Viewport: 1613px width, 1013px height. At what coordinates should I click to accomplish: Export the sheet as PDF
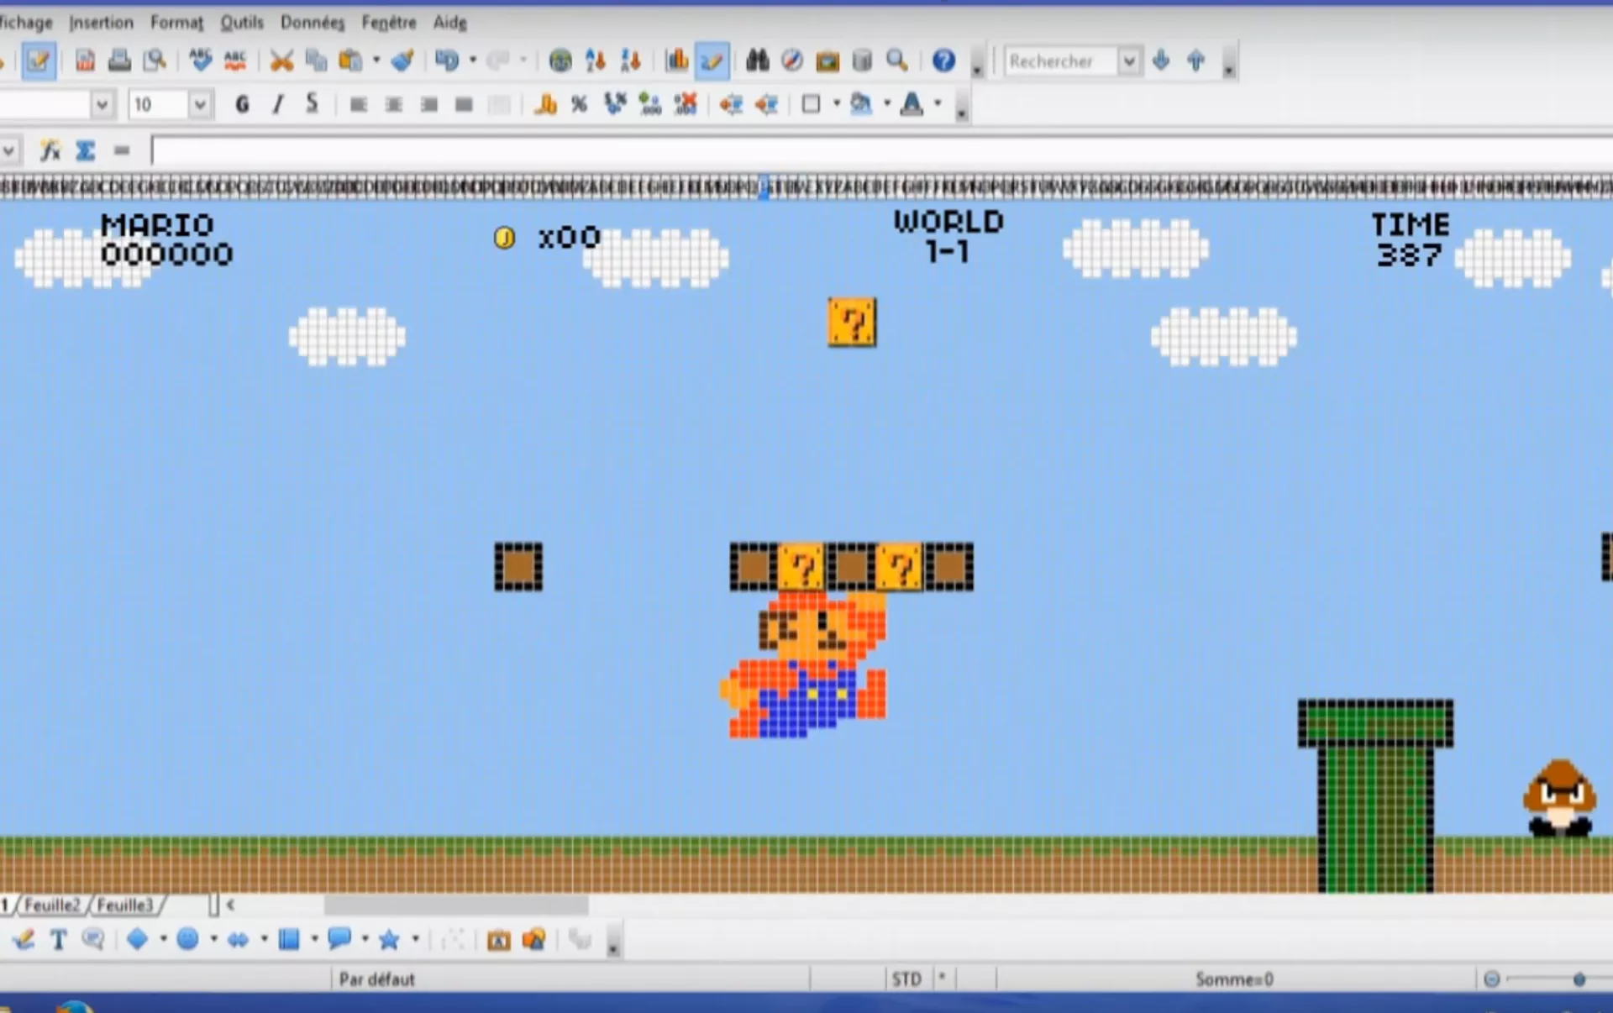(x=85, y=61)
